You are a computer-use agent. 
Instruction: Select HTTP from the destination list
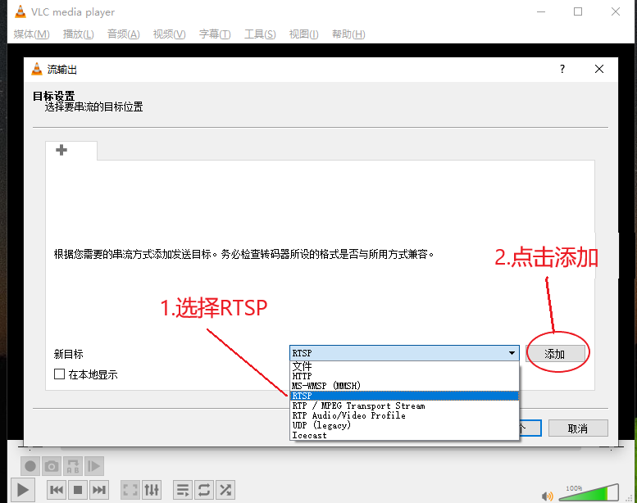[405, 376]
